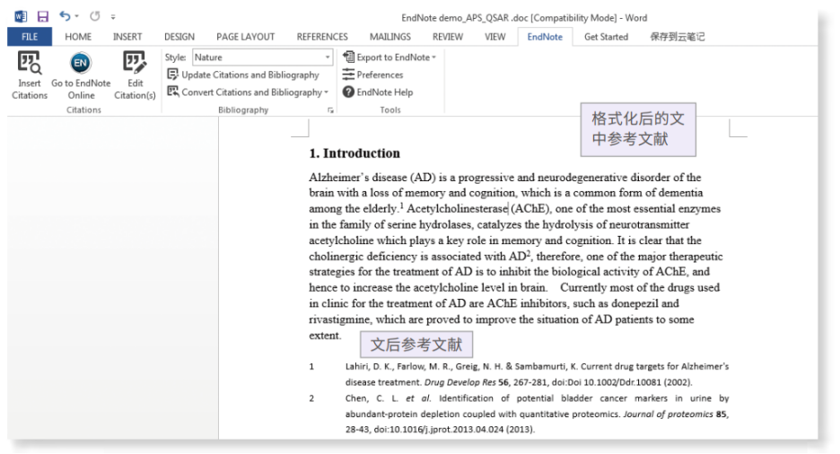
Task: Expand Convert Citations and Bibliography dropdown arrow
Action: [327, 92]
